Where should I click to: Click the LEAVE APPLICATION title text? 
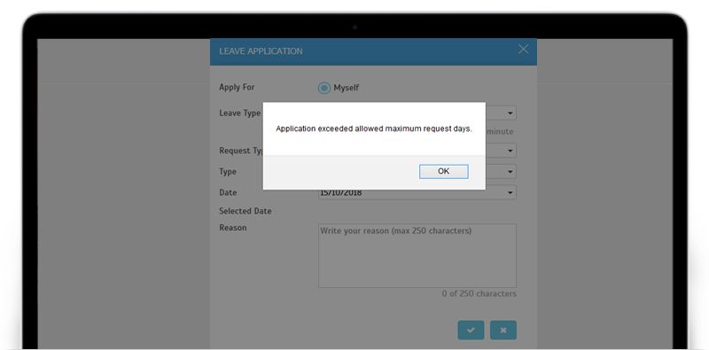point(261,51)
